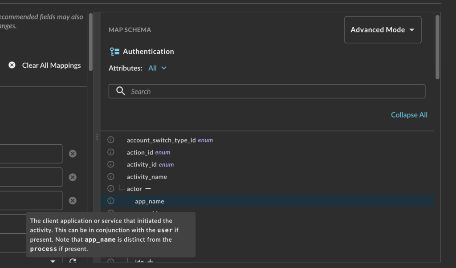456x268 pixels.
Task: Collapse the actor node with its minus sign
Action: tap(149, 188)
